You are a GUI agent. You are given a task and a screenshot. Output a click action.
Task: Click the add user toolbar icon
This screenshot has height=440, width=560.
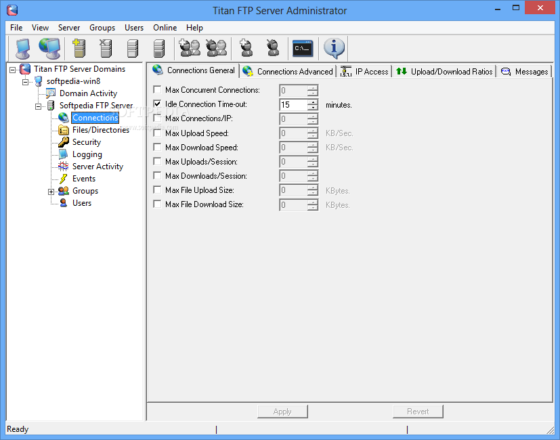click(x=246, y=48)
